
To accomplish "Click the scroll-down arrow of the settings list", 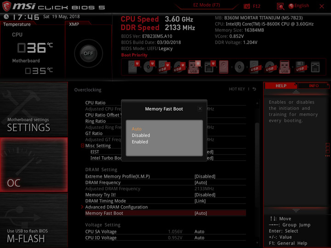I will [257, 243].
